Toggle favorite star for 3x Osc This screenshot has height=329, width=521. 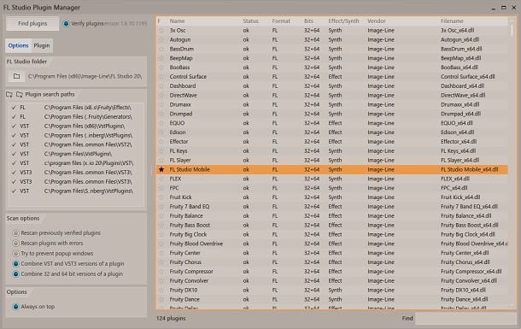(x=161, y=30)
